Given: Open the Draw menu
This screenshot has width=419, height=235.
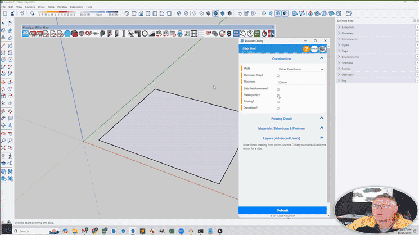Looking at the screenshot, I should pyautogui.click(x=42, y=7).
